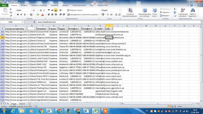
Task: Click the horizontal scrollbar at the bottom
Action: click(x=158, y=104)
